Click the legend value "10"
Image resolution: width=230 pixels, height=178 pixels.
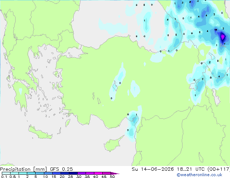[45, 177]
